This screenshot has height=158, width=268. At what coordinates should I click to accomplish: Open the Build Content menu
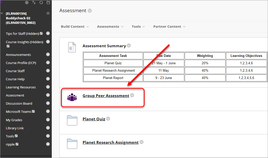click(x=75, y=27)
